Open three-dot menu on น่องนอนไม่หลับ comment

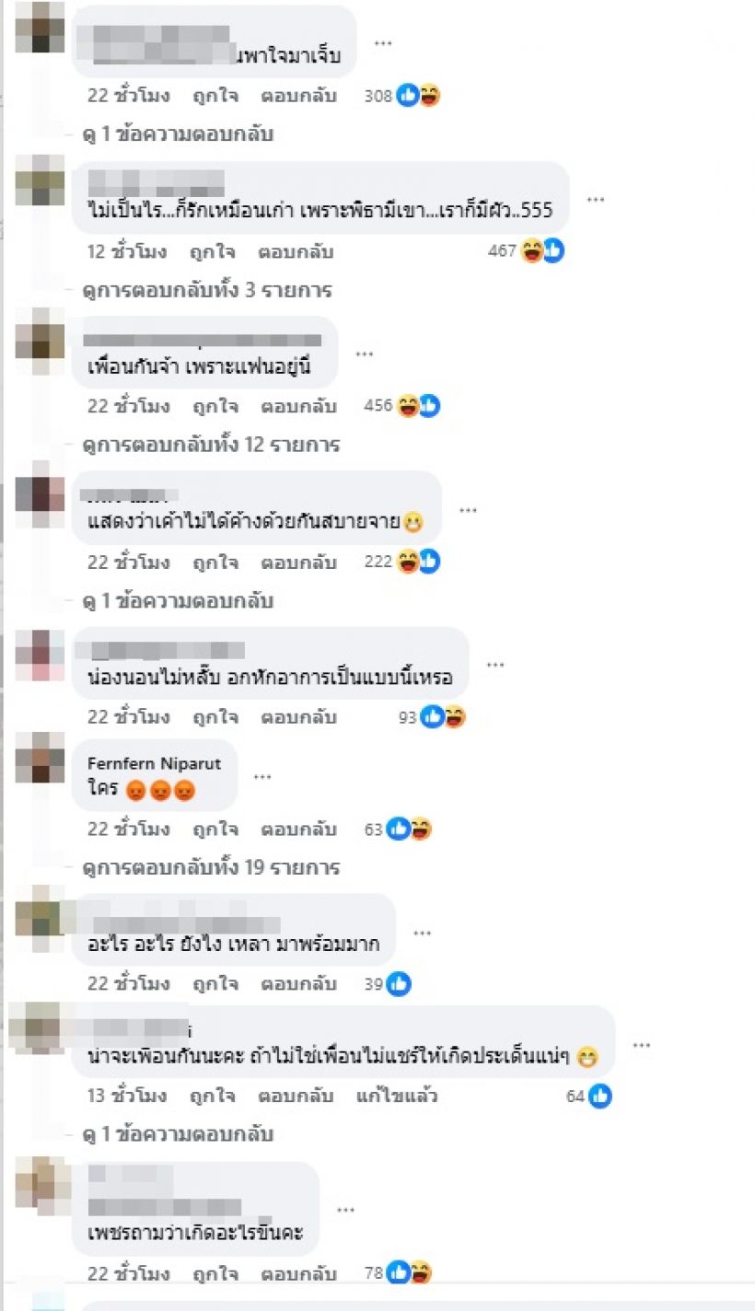[x=495, y=665]
